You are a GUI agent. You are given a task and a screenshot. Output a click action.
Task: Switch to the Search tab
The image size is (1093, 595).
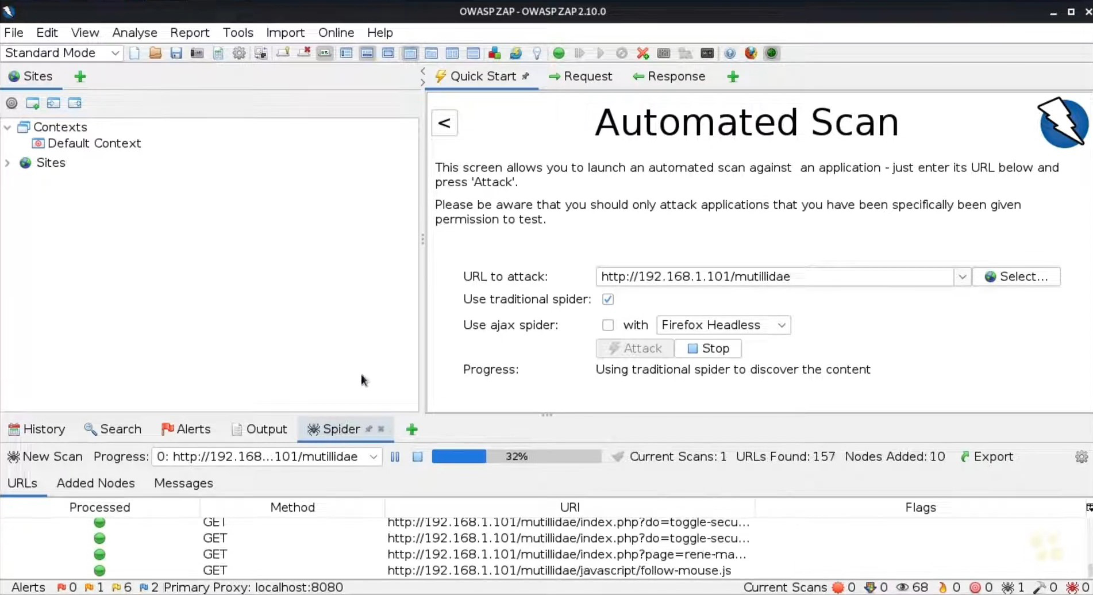113,429
